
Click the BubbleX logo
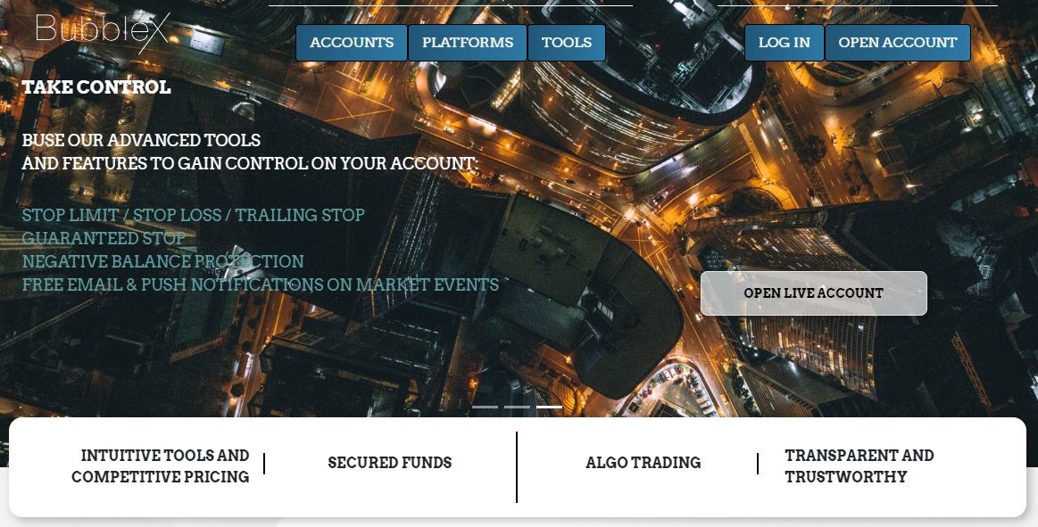tap(103, 31)
